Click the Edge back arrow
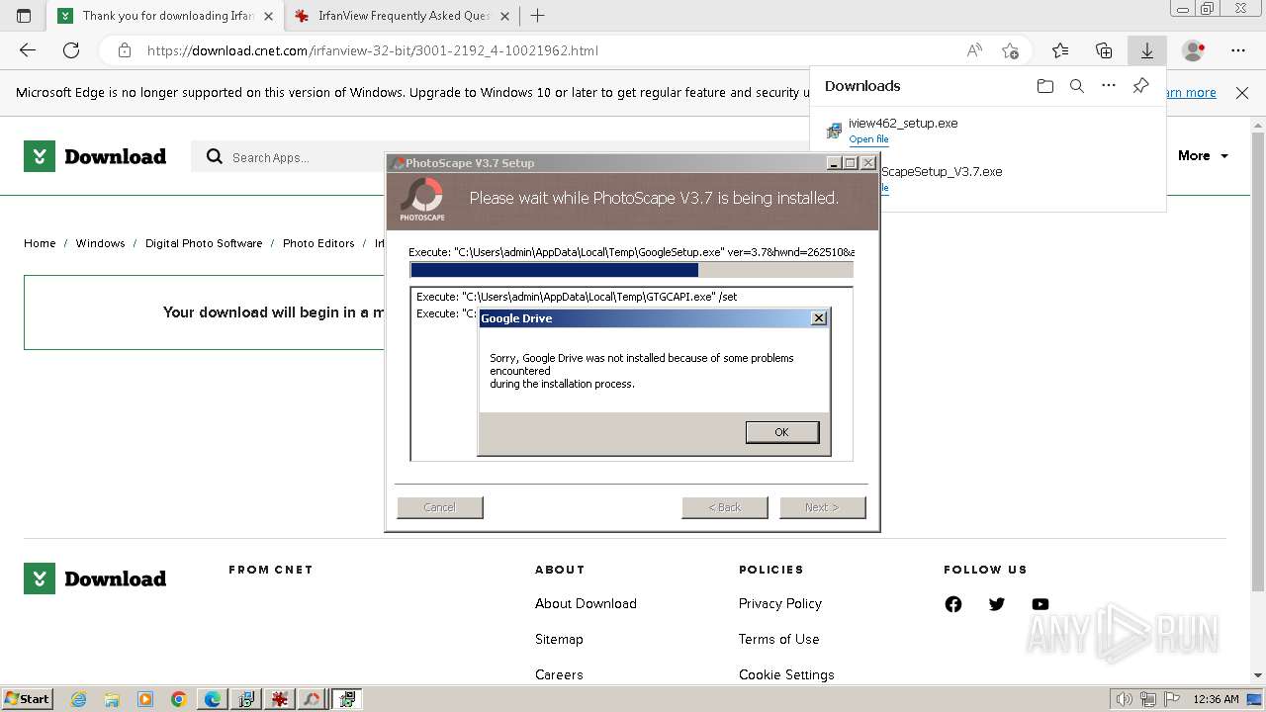Screen dimensions: 1266x712 click(28, 50)
